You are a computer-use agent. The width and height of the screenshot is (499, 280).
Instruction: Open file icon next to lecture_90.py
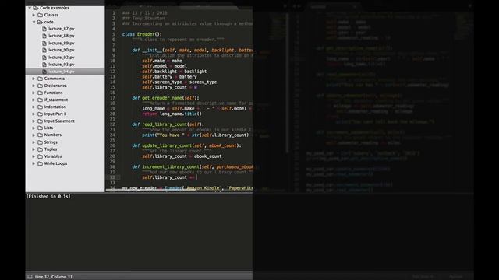point(44,50)
